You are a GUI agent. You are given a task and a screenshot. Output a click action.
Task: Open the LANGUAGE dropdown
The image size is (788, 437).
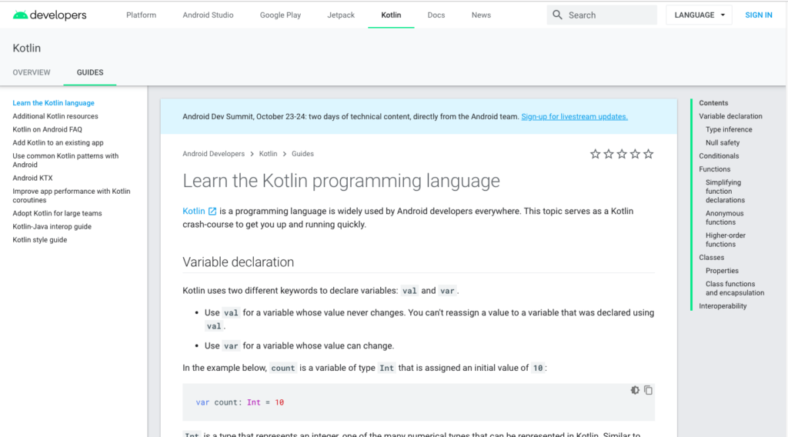(699, 15)
